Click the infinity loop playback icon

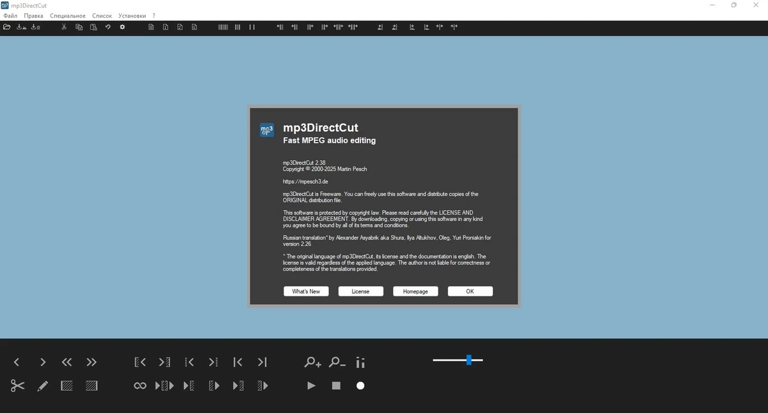(x=140, y=386)
